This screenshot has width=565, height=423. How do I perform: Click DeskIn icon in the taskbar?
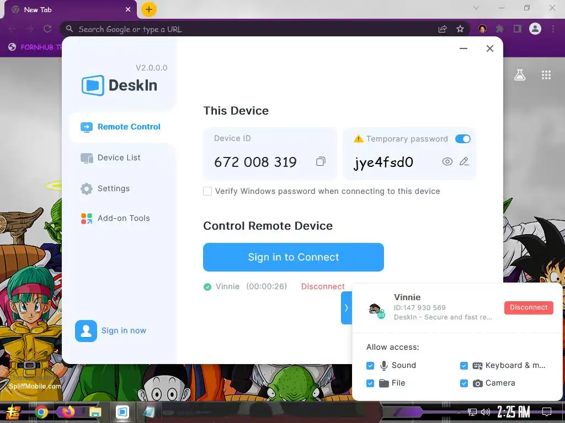click(x=122, y=412)
